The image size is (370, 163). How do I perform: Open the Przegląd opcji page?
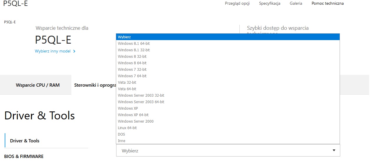[237, 4]
